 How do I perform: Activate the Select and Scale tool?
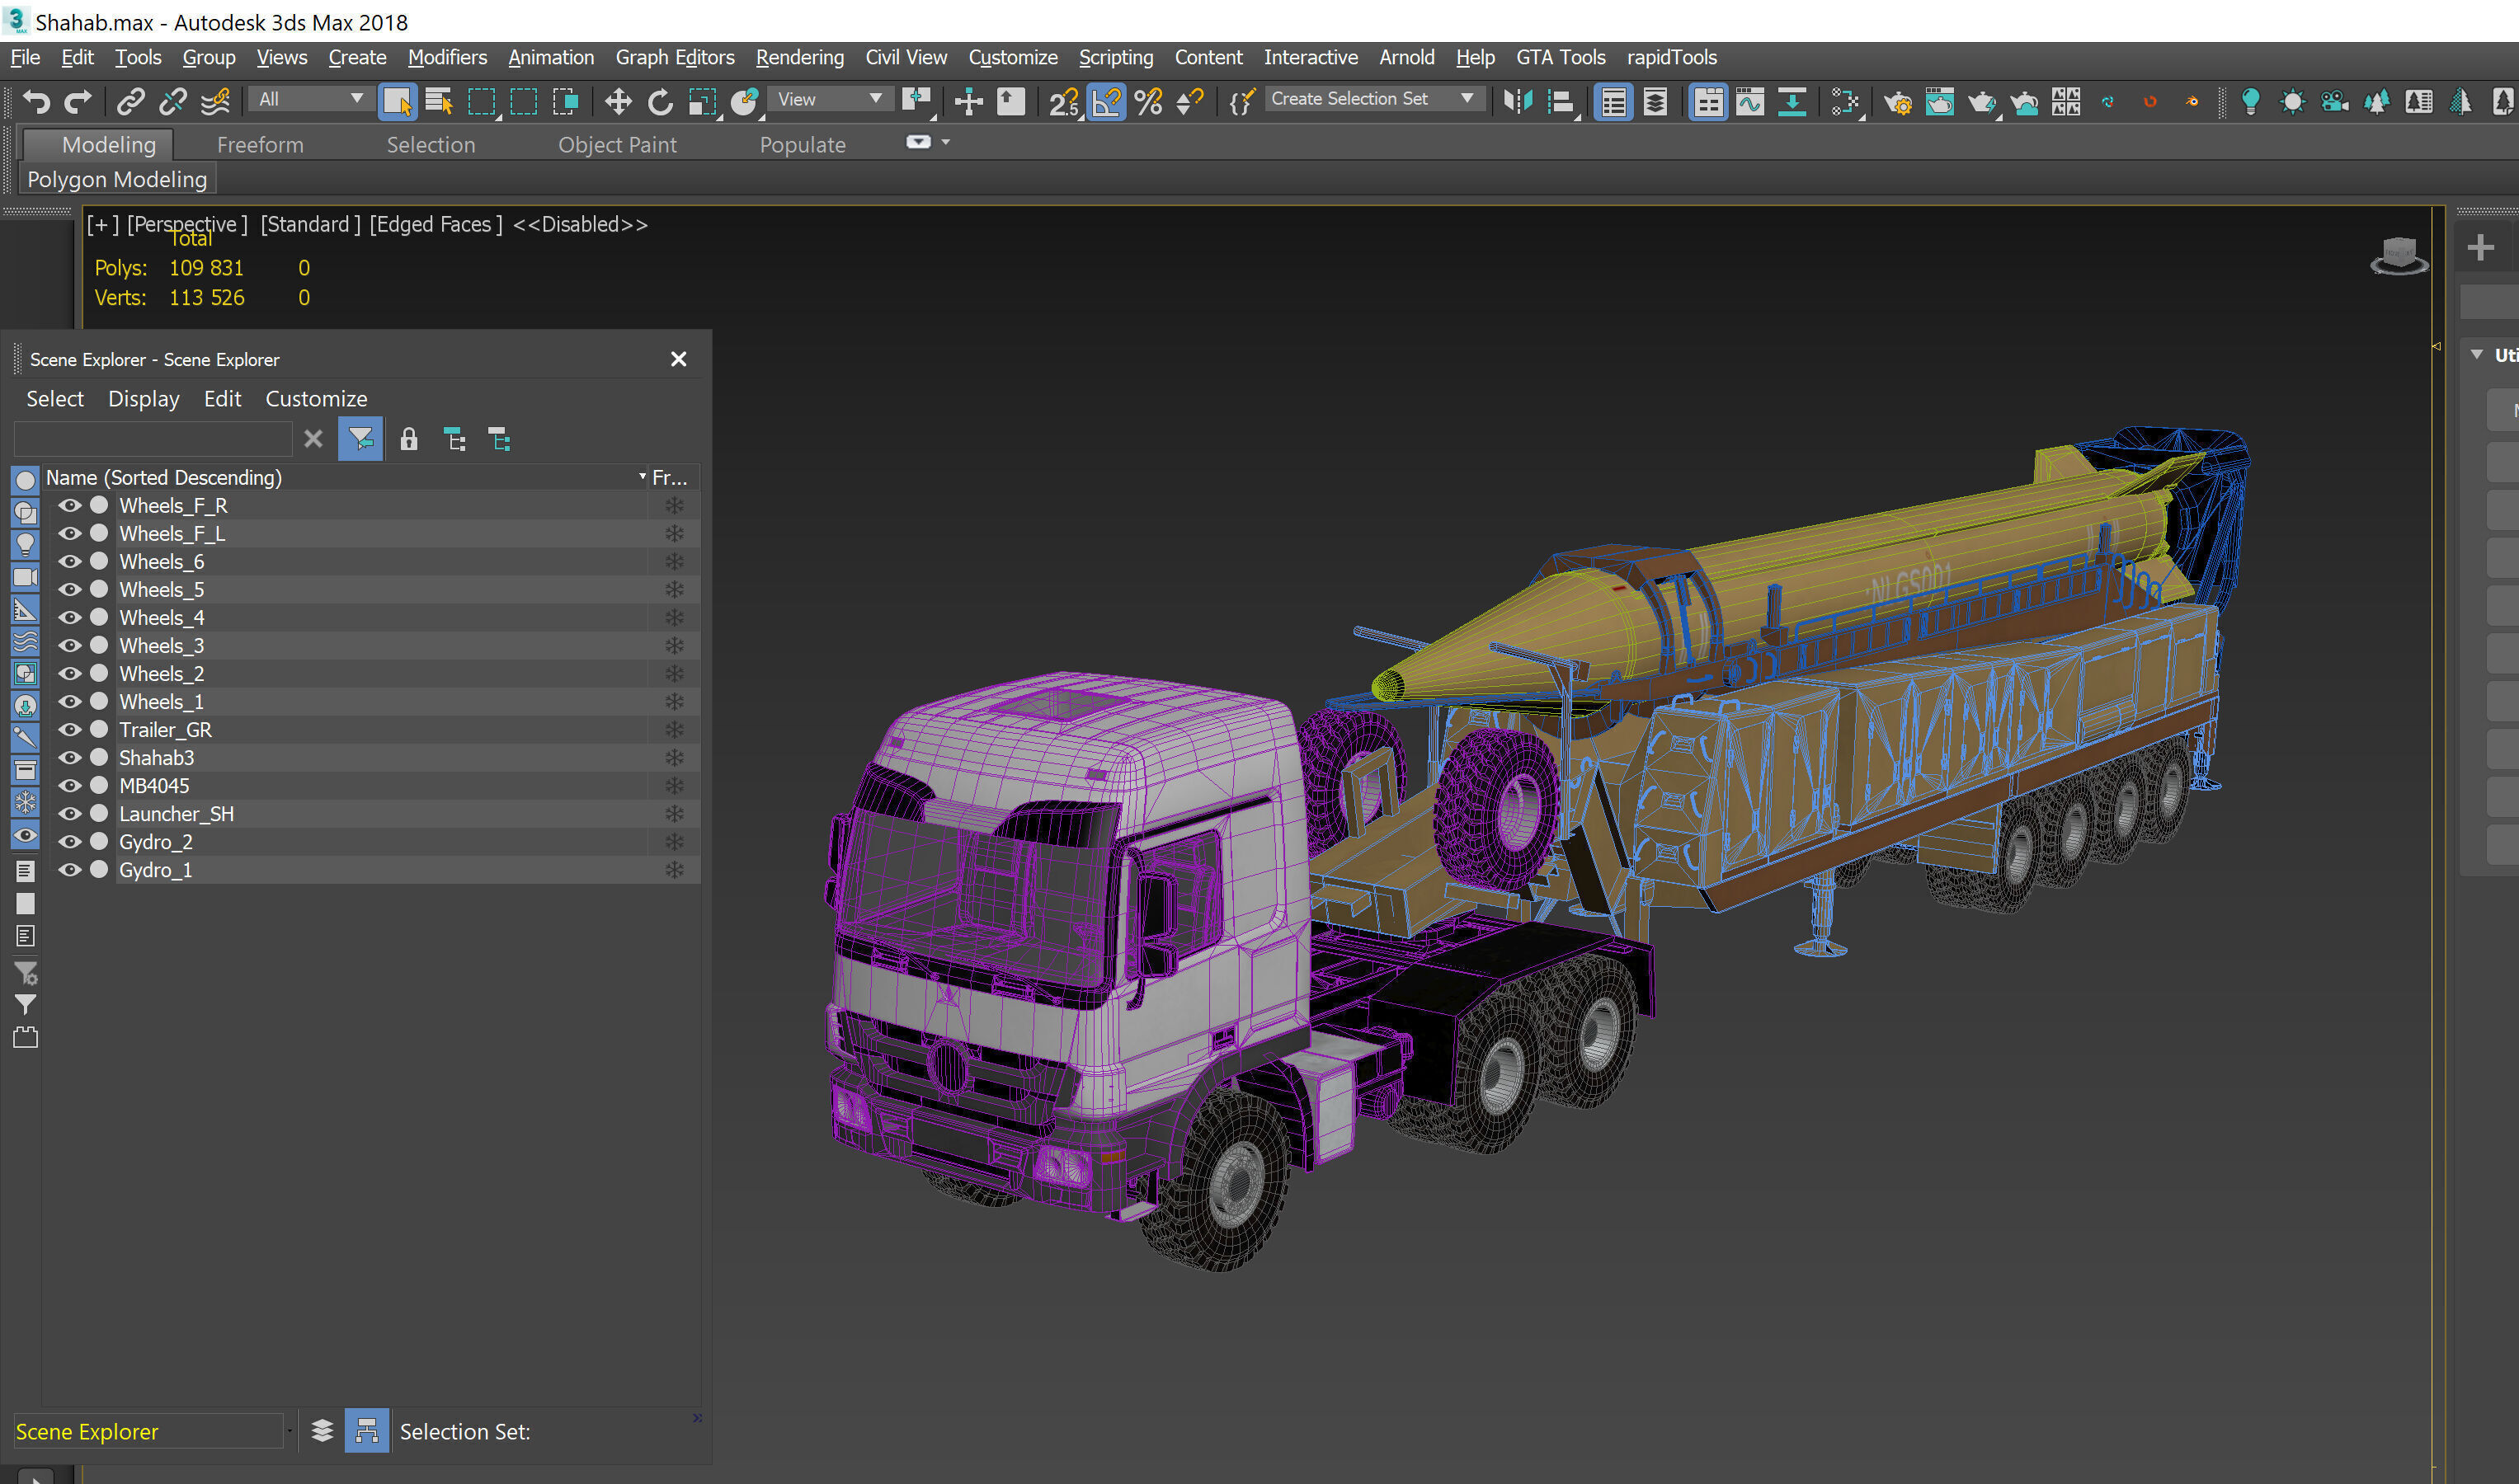[704, 101]
